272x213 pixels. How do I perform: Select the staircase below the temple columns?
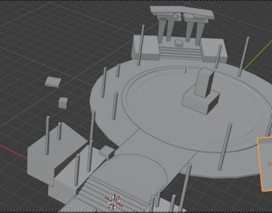[x=180, y=52]
